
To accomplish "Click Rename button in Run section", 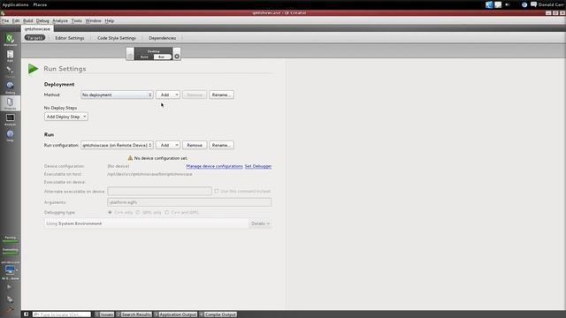I will click(221, 145).
